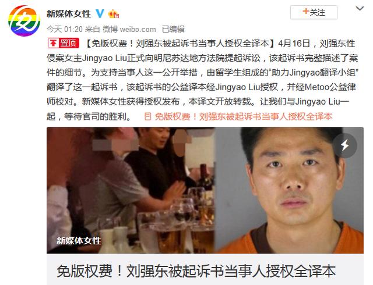
Task: Open the restaurant photo thumbnail
Action: pyautogui.click(x=131, y=190)
